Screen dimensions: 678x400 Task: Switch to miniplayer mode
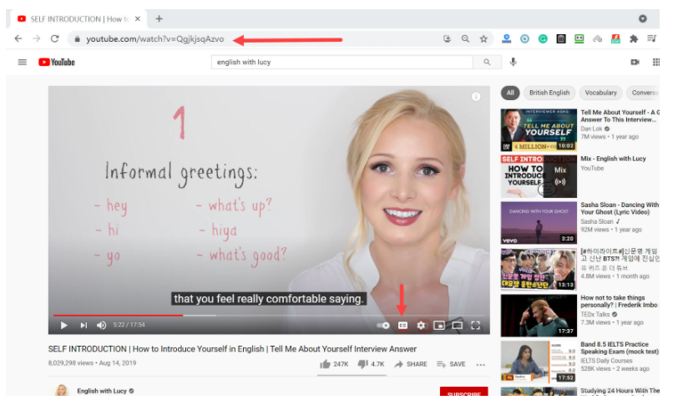pos(439,326)
